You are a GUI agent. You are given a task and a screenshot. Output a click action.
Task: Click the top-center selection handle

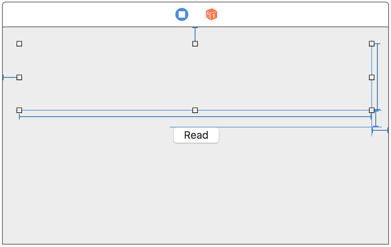pos(195,43)
